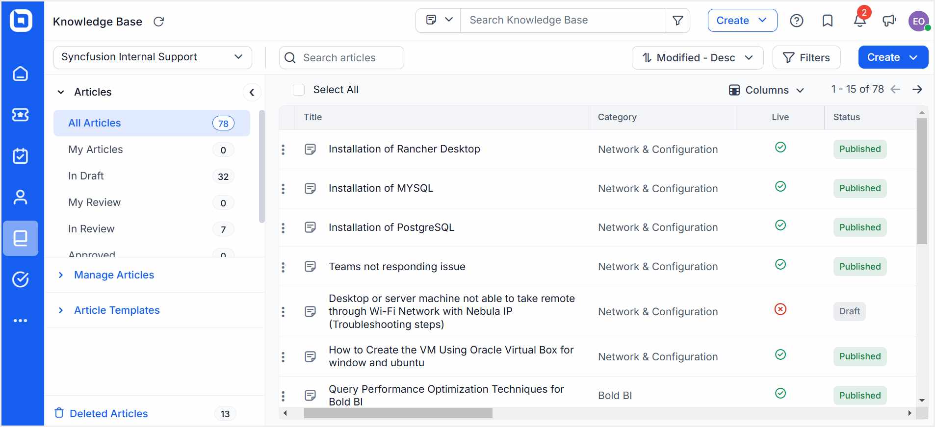935x427 pixels.
Task: Select In Review in the side list
Action: tap(152, 229)
